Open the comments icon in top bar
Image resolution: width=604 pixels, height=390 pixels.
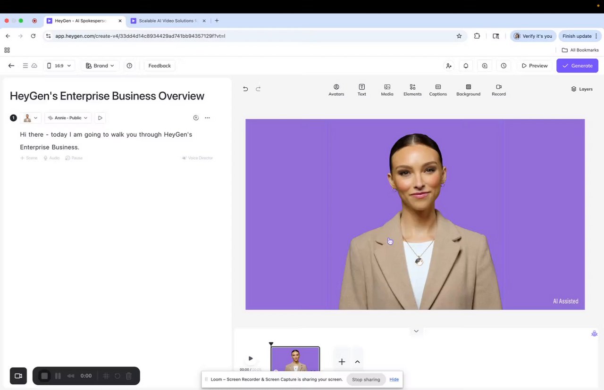pyautogui.click(x=485, y=66)
